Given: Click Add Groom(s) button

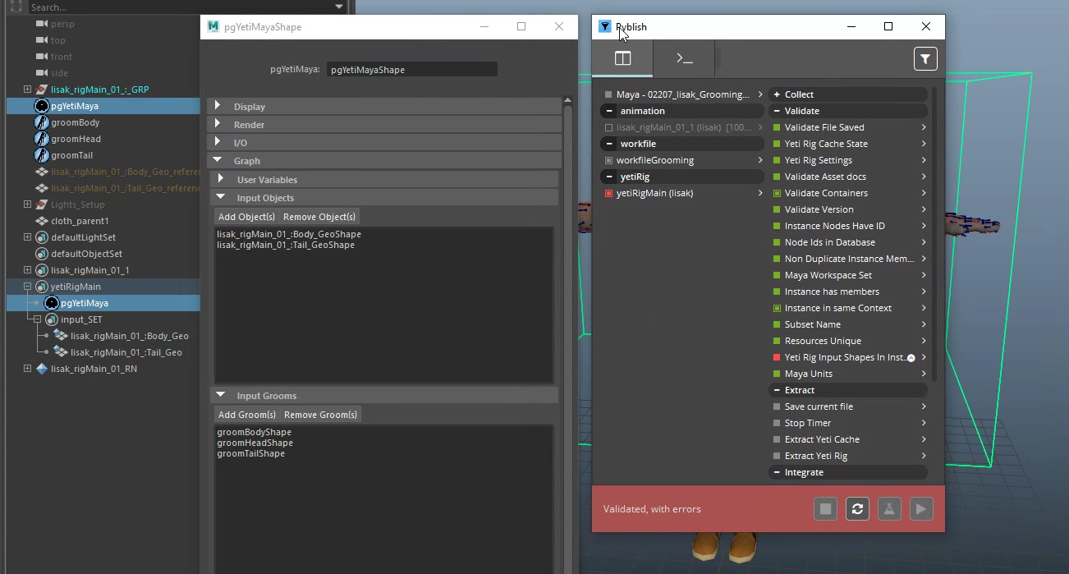Looking at the screenshot, I should (x=247, y=415).
